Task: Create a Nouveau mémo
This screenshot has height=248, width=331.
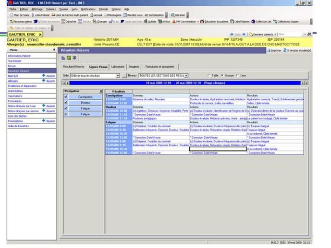Action: click(21, 22)
